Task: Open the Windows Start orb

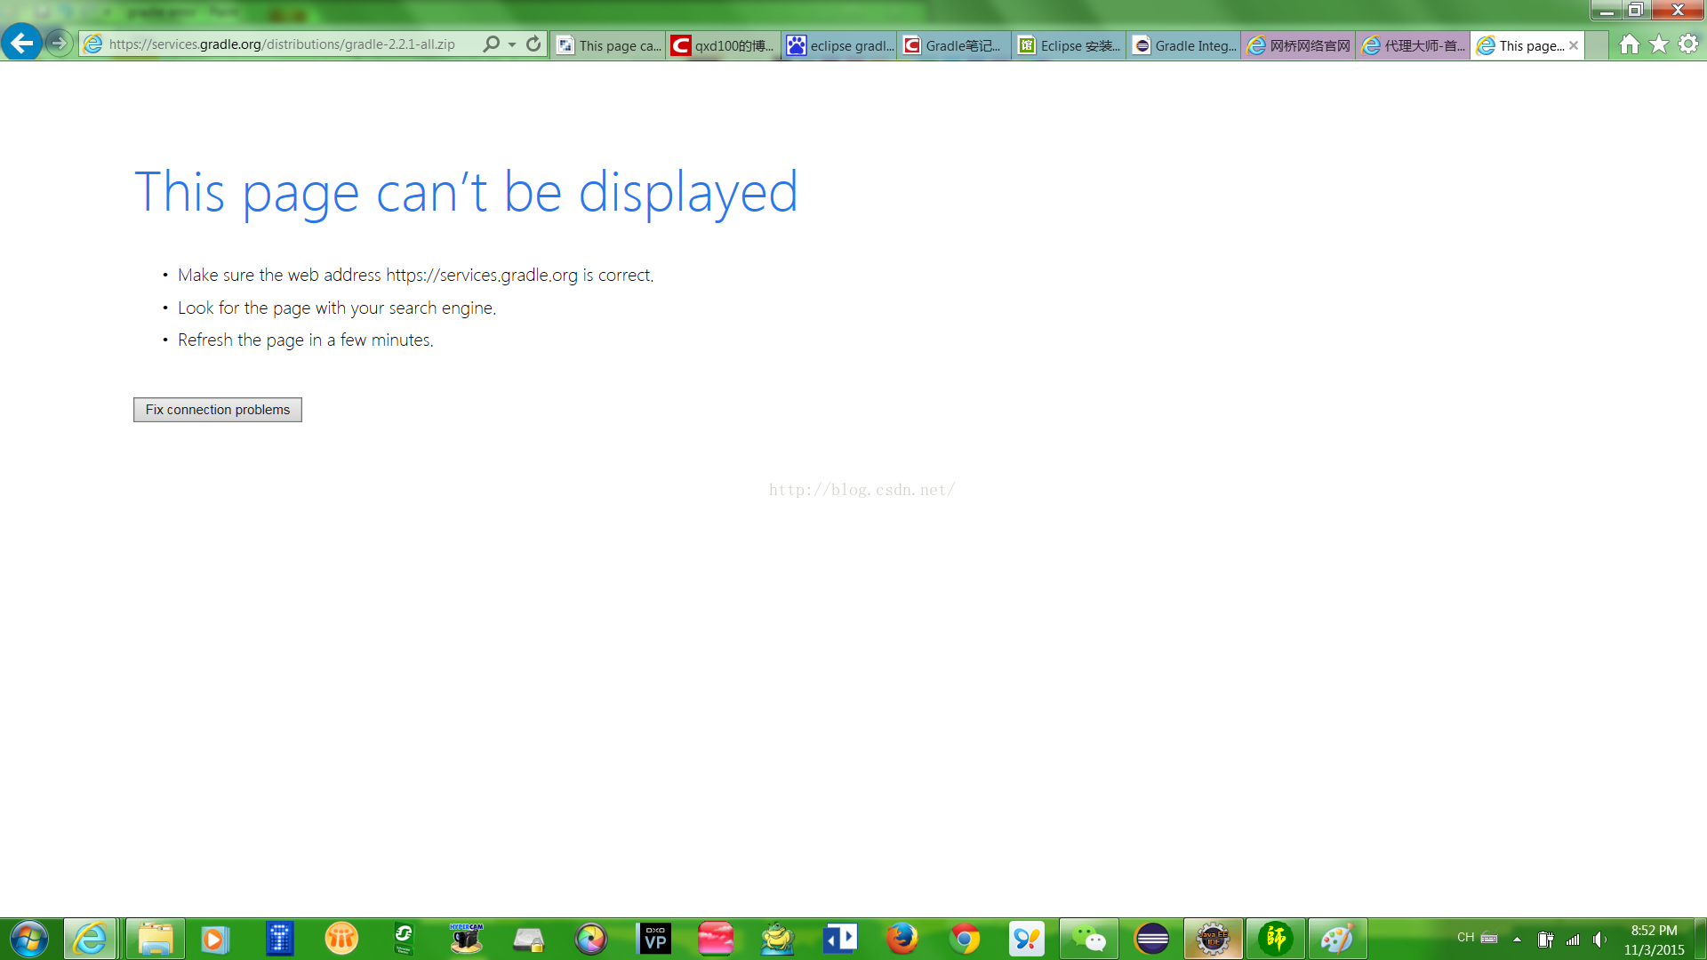Action: point(29,939)
